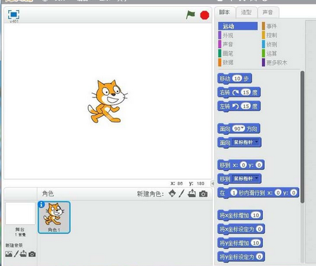The width and height of the screenshot is (316, 266).
Task: Select the 舞台 stage thumbnail
Action: pos(20,213)
